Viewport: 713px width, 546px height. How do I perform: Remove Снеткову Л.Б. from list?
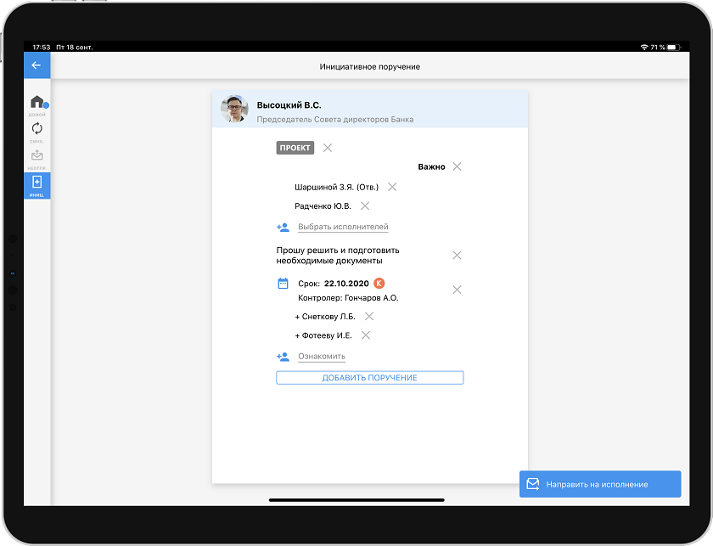[368, 316]
